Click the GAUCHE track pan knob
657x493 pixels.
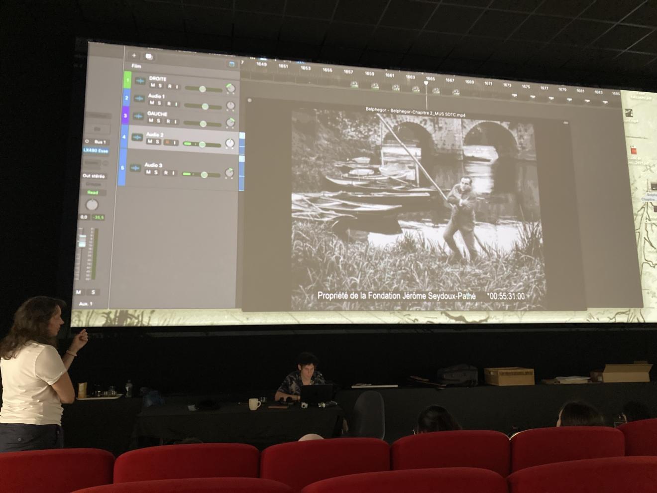(x=230, y=123)
